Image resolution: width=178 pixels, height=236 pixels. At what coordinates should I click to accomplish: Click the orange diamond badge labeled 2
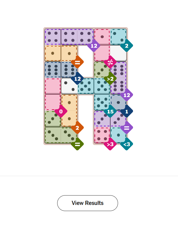pyautogui.click(x=77, y=128)
